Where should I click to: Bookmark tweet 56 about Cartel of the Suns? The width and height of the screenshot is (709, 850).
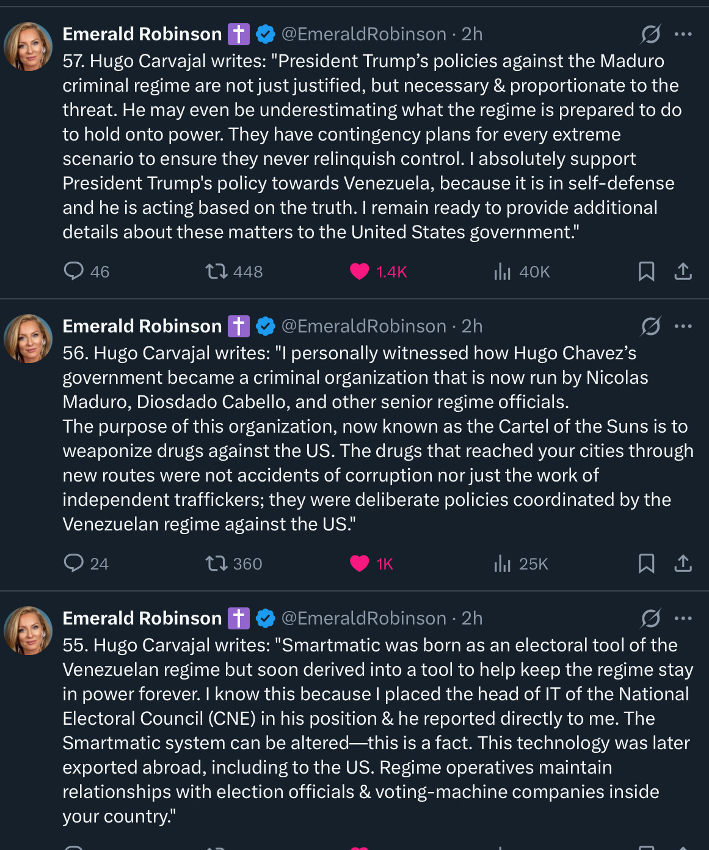pos(646,563)
